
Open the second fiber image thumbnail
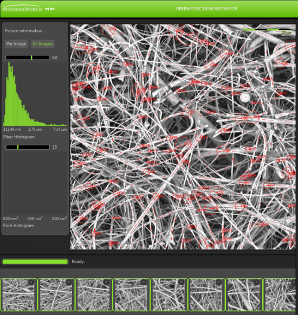56,294
